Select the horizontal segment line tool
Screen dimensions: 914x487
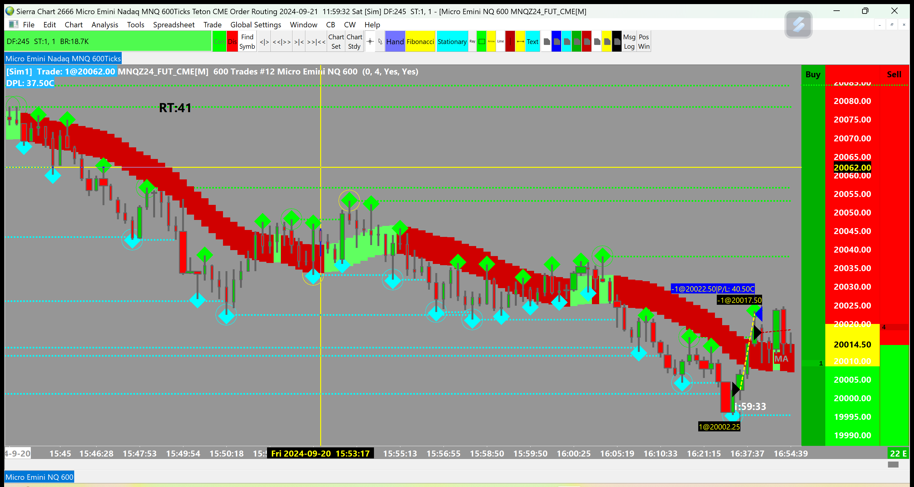[520, 41]
